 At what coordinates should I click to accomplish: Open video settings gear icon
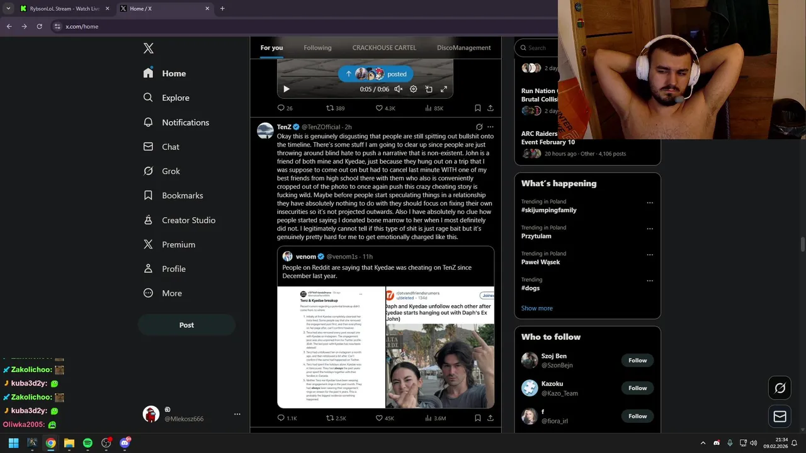point(413,89)
